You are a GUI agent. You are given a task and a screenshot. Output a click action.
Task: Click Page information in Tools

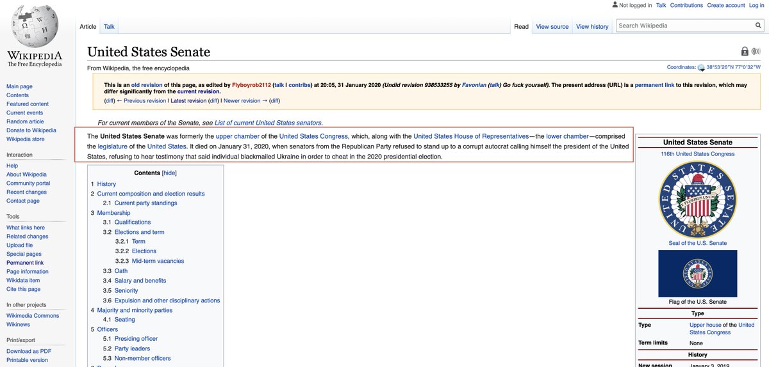[x=28, y=272]
